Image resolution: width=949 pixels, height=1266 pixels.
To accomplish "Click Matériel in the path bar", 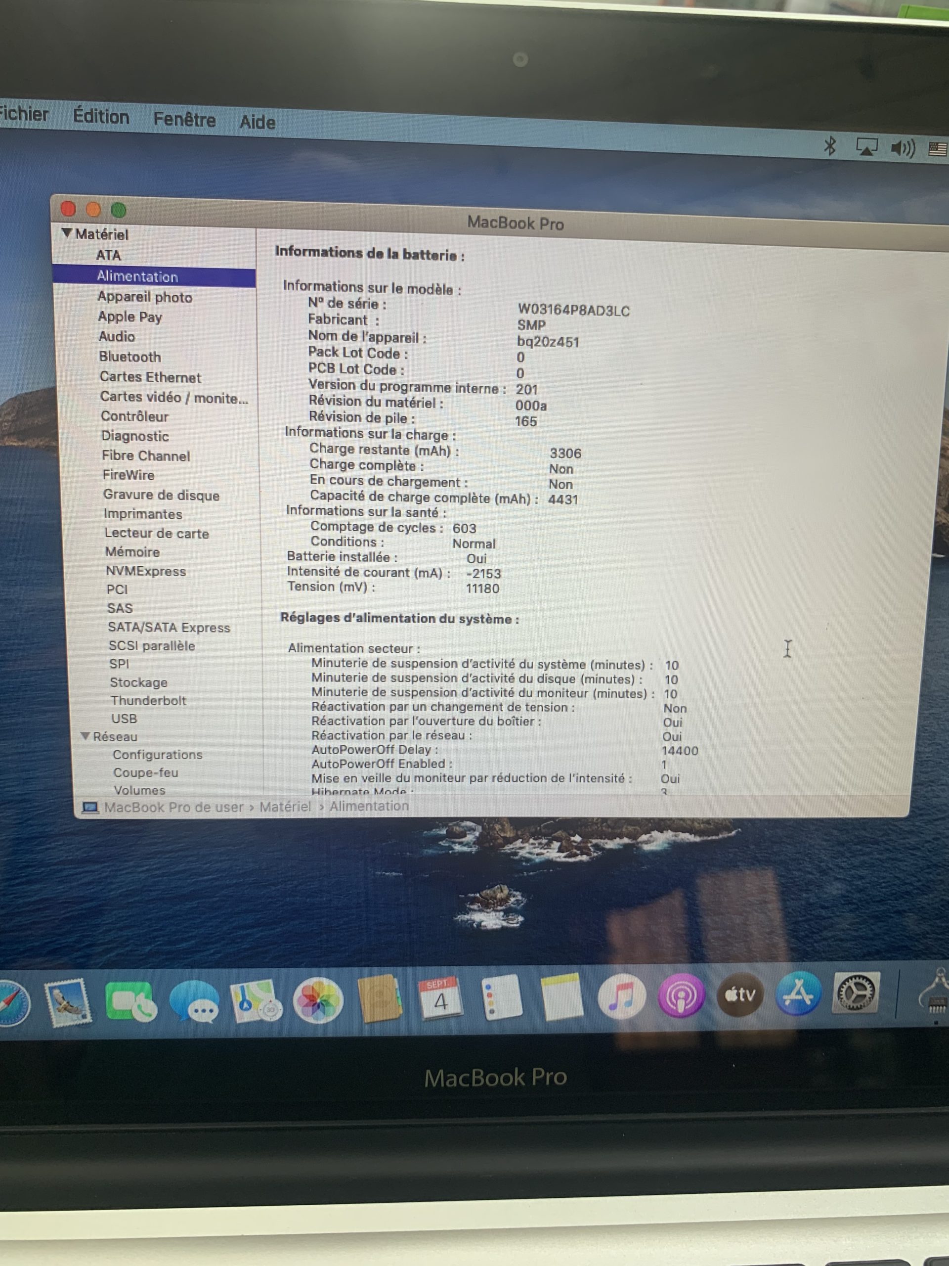I will pos(285,807).
